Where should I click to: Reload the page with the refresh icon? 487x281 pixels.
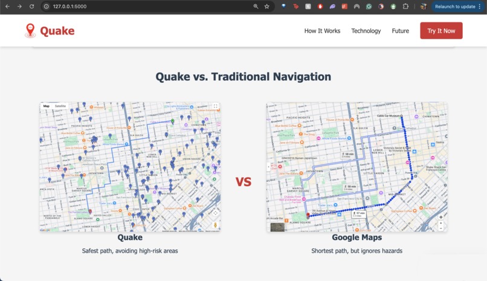(x=31, y=6)
